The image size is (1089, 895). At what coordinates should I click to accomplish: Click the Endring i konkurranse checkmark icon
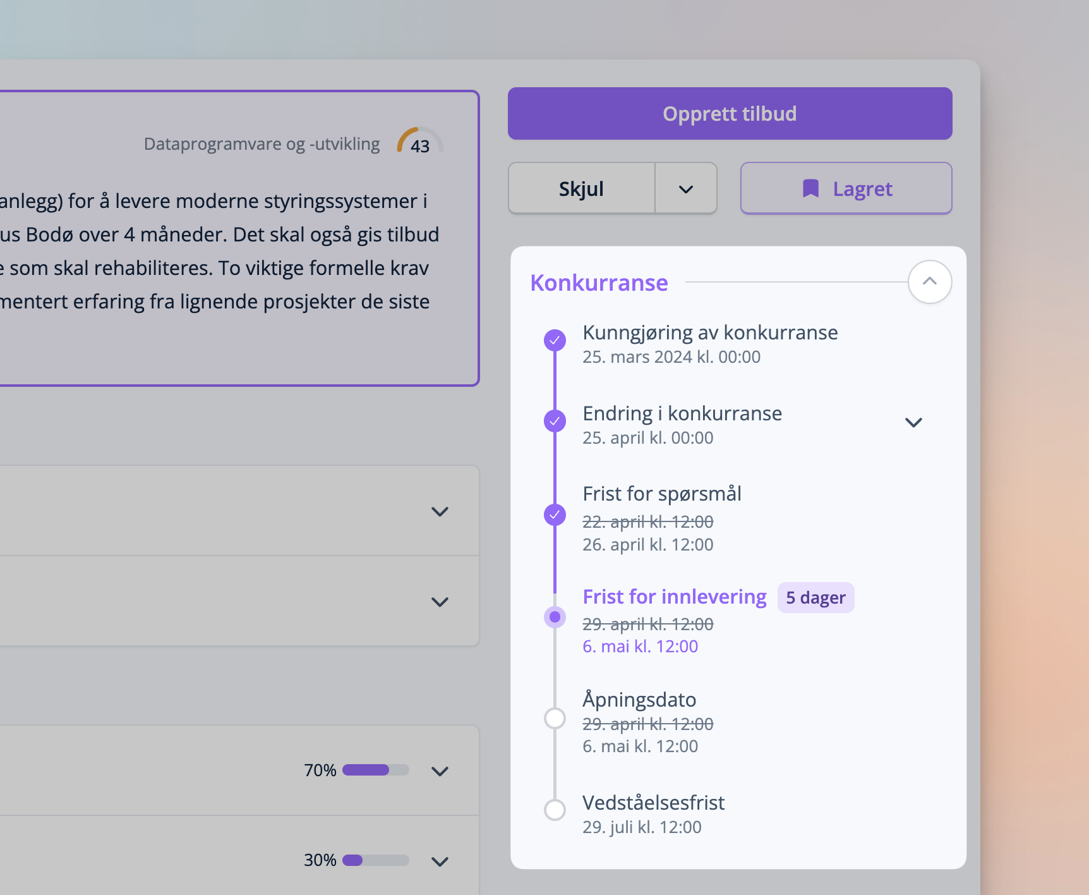click(x=555, y=421)
